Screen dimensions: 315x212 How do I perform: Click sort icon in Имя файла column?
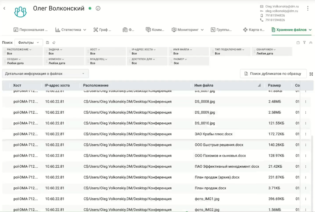tap(259, 85)
